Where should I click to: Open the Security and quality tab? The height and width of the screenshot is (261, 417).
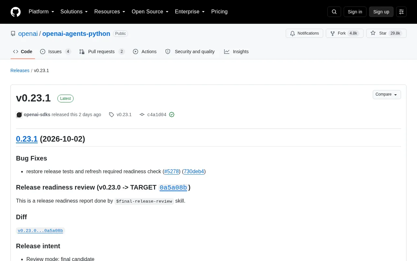point(190,52)
